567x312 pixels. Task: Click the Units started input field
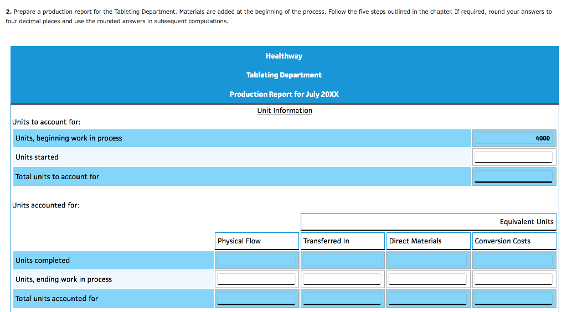[x=513, y=157]
